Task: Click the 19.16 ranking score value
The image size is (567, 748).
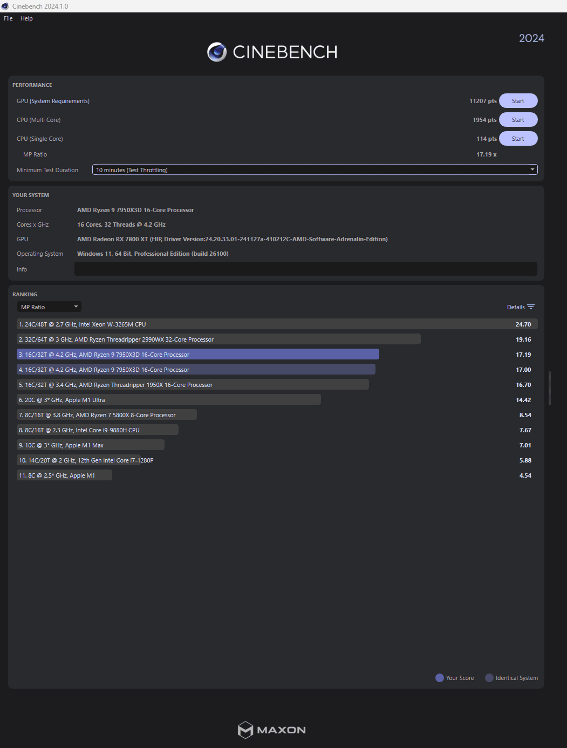Action: tap(523, 339)
